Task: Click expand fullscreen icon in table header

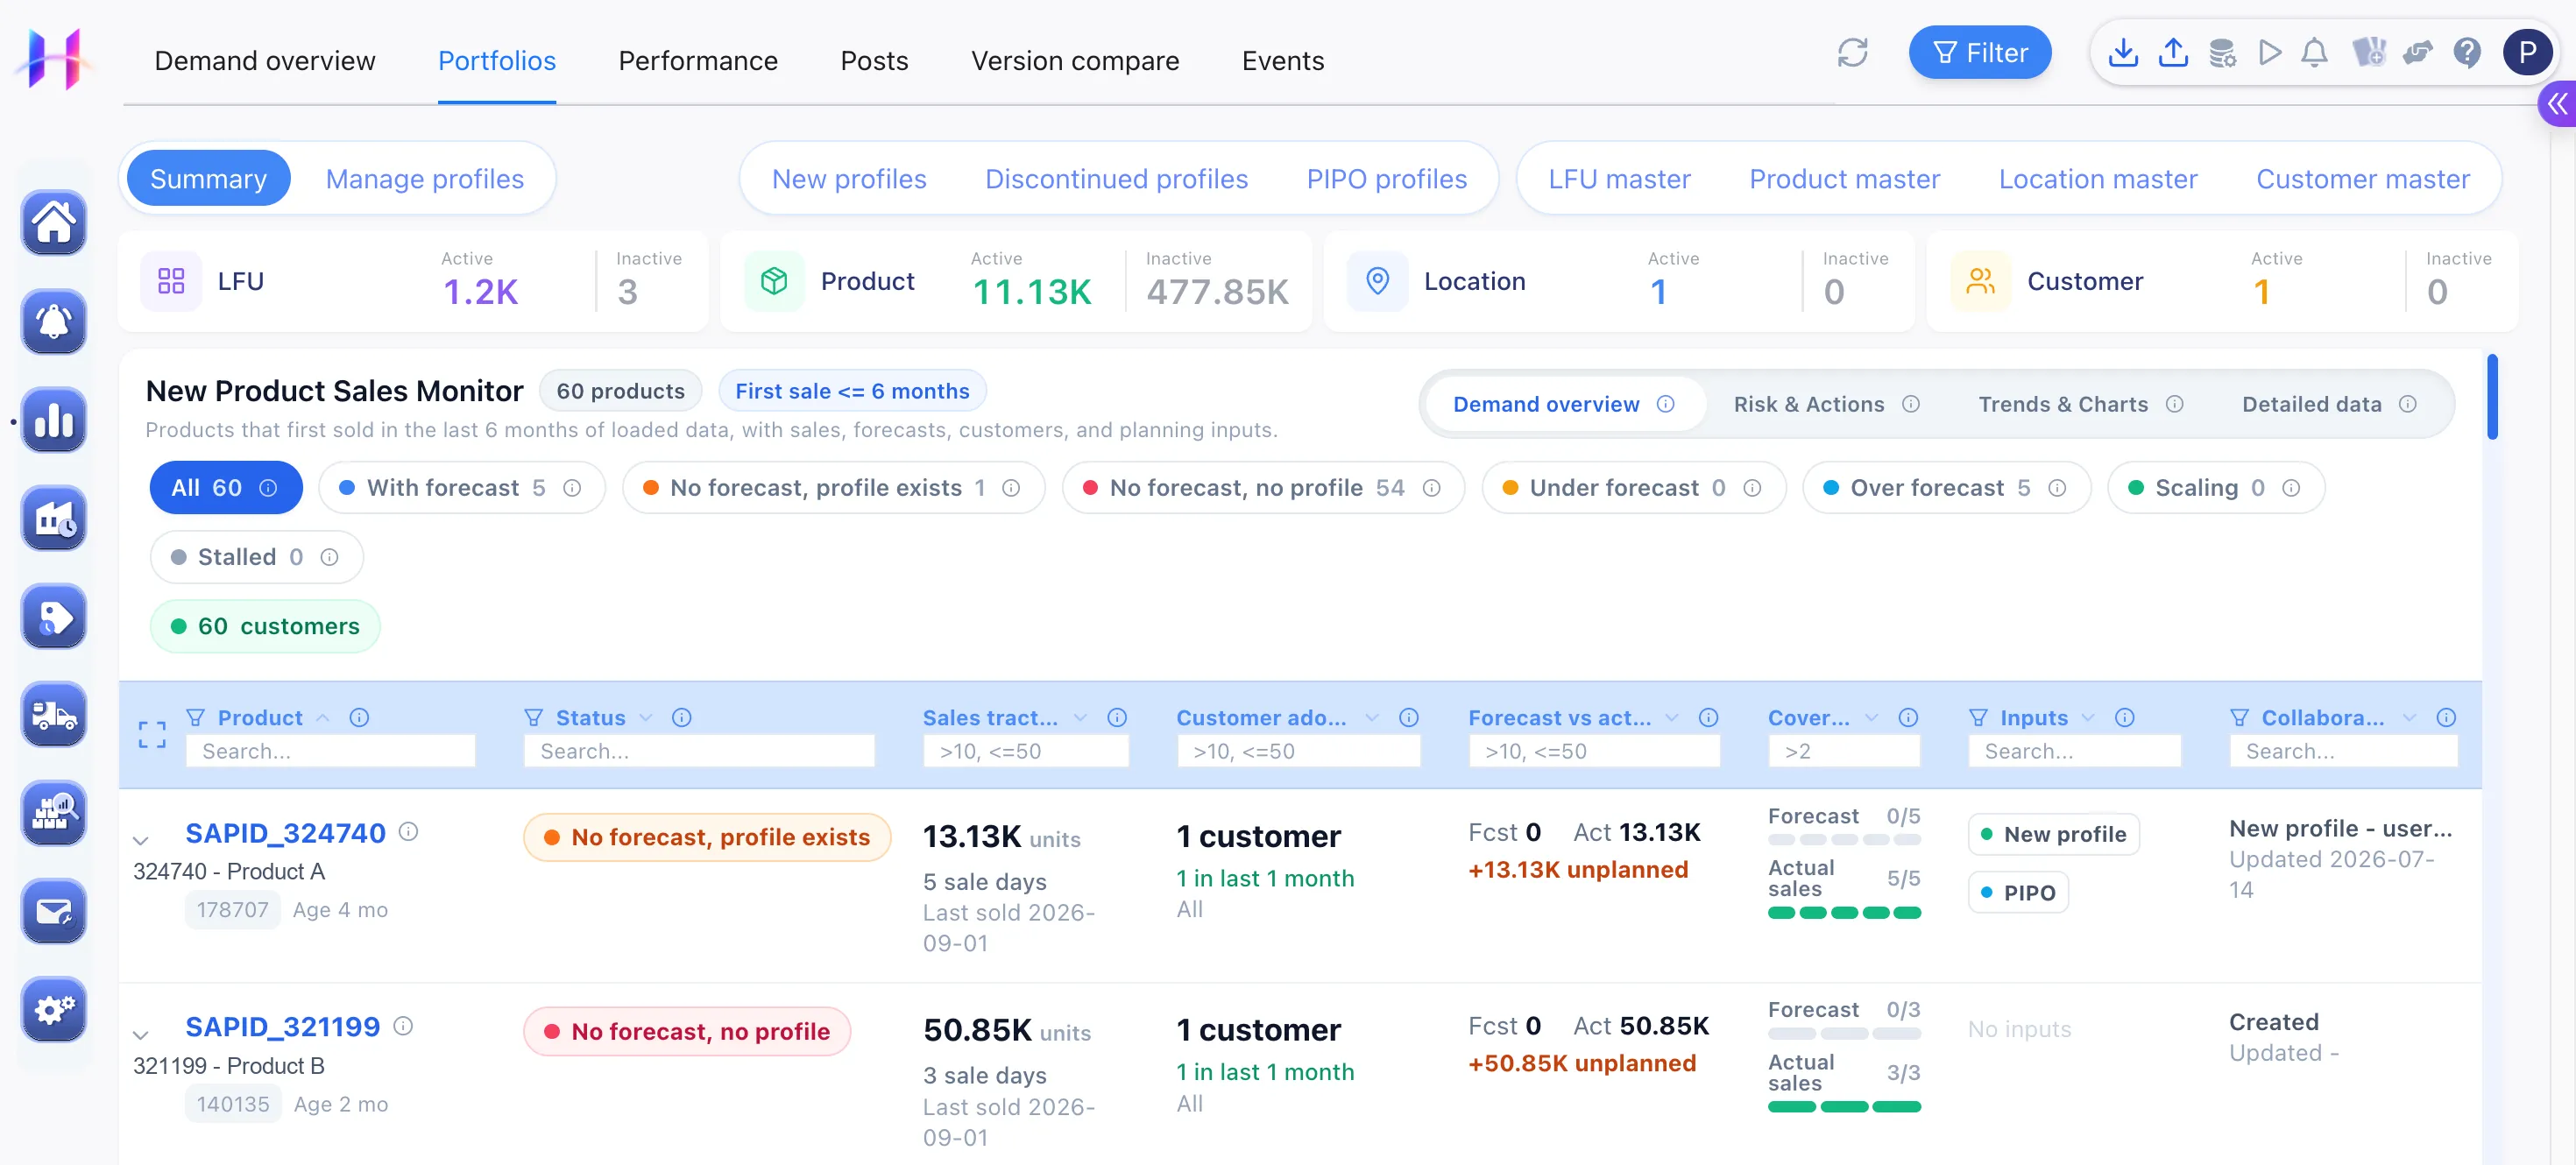Action: (152, 735)
